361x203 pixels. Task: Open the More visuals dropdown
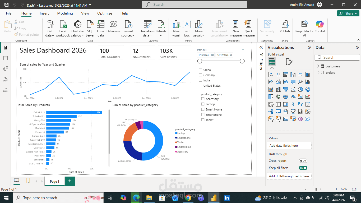199,29
